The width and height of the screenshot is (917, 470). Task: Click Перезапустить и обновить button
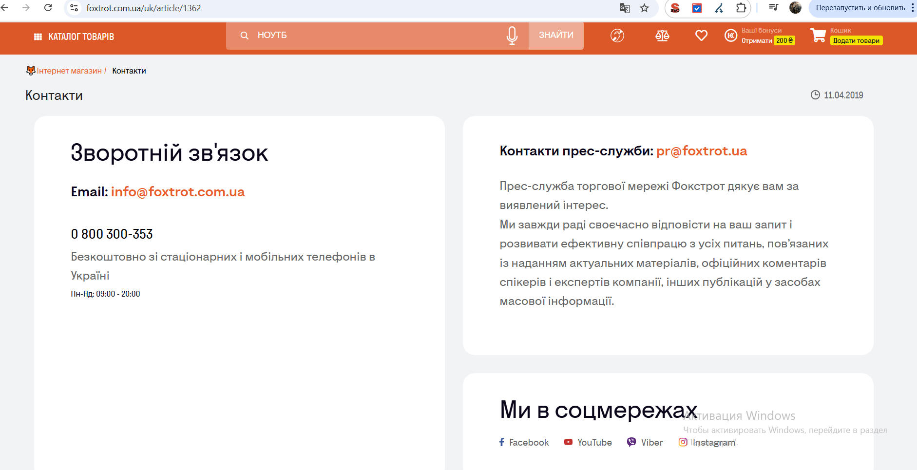(860, 8)
